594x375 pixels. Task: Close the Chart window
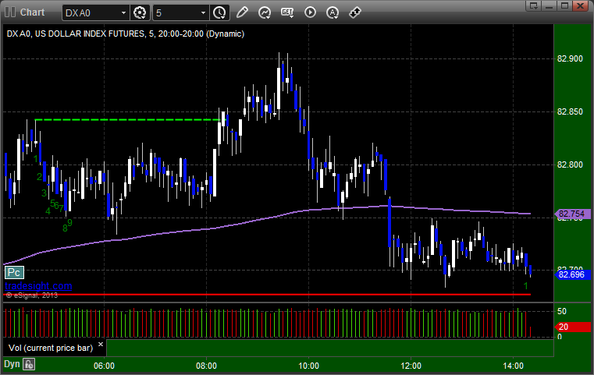tap(580, 5)
